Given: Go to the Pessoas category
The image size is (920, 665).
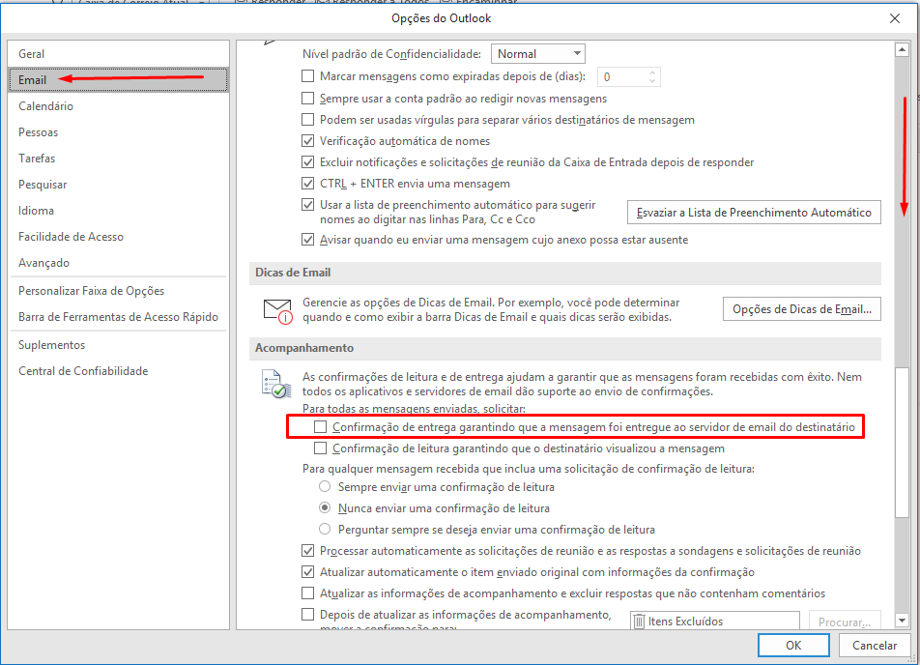Looking at the screenshot, I should 119,132.
